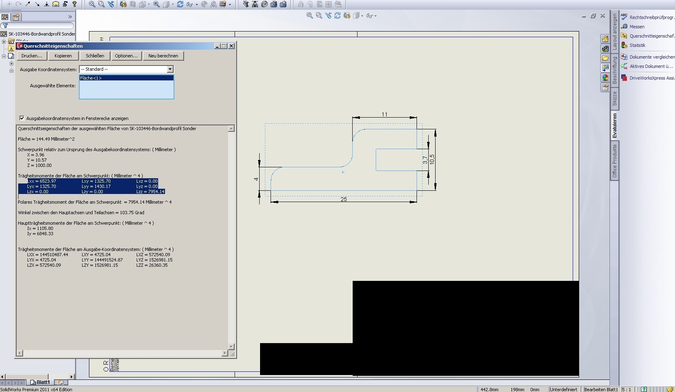This screenshot has height=392, width=675.
Task: Click heads-up Zoom to Area icon in drawing view
Action: tap(319, 15)
